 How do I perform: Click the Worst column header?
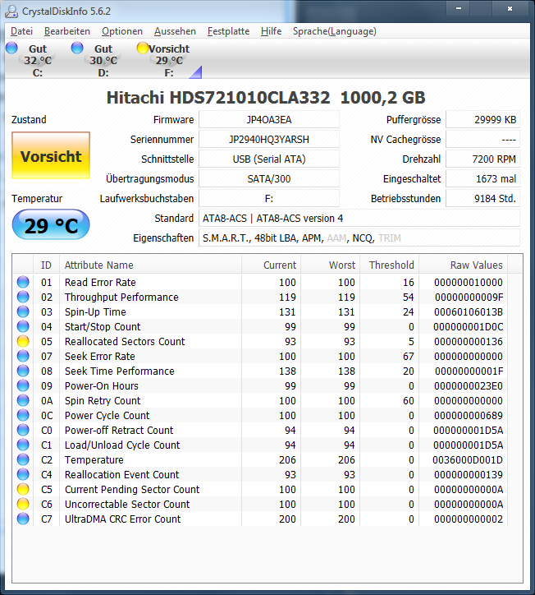331,265
